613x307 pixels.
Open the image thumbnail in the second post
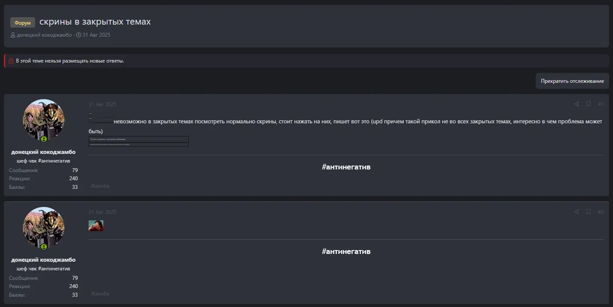[96, 226]
